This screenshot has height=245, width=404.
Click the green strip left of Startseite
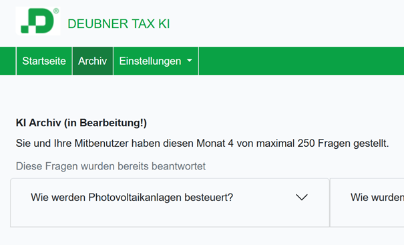click(8, 61)
